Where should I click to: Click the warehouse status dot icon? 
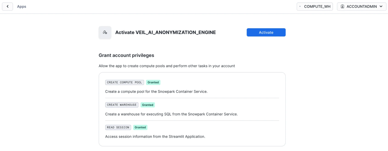300,7
